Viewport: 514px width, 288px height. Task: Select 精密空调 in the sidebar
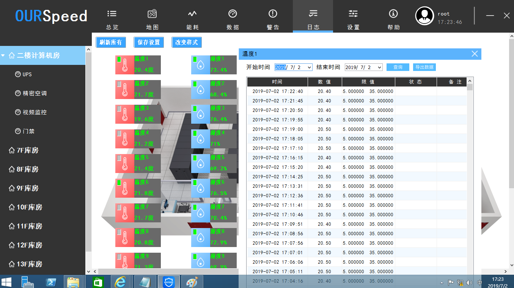[35, 93]
